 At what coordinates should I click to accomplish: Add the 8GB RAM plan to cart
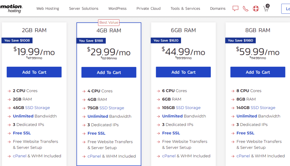258,72
